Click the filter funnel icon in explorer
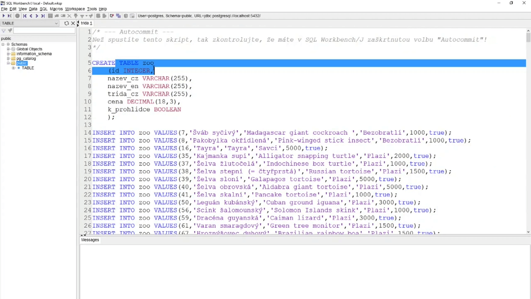Image resolution: width=531 pixels, height=299 pixels. coord(4,31)
